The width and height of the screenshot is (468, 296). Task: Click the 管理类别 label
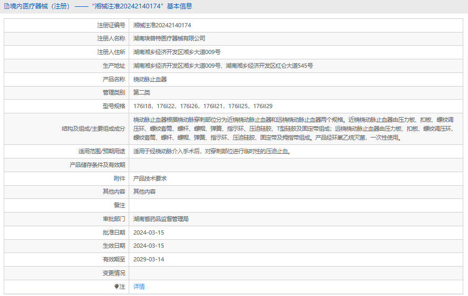pos(114,93)
